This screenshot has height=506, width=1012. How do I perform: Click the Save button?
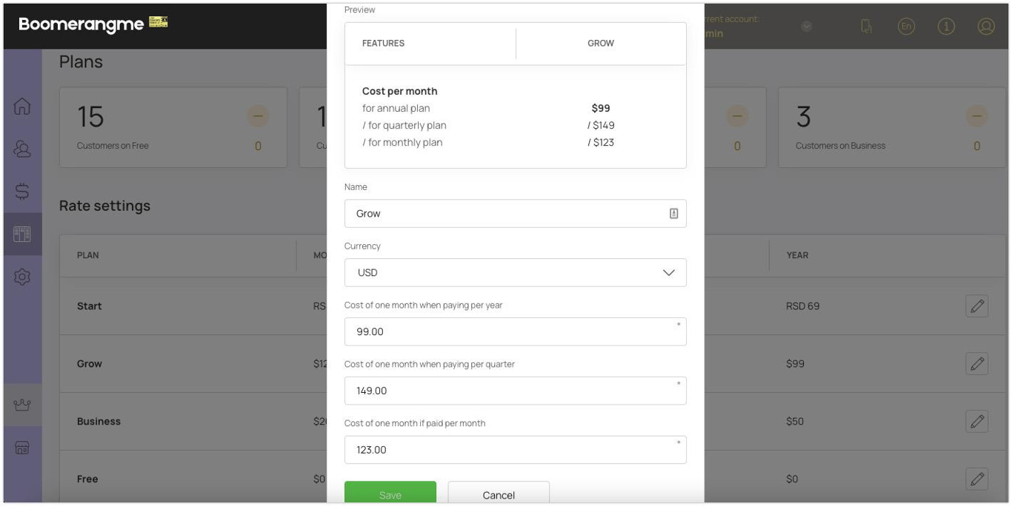[x=390, y=494]
